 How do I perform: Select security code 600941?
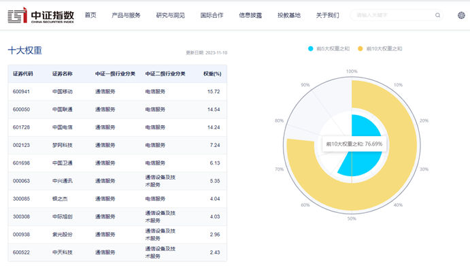[x=21, y=91]
